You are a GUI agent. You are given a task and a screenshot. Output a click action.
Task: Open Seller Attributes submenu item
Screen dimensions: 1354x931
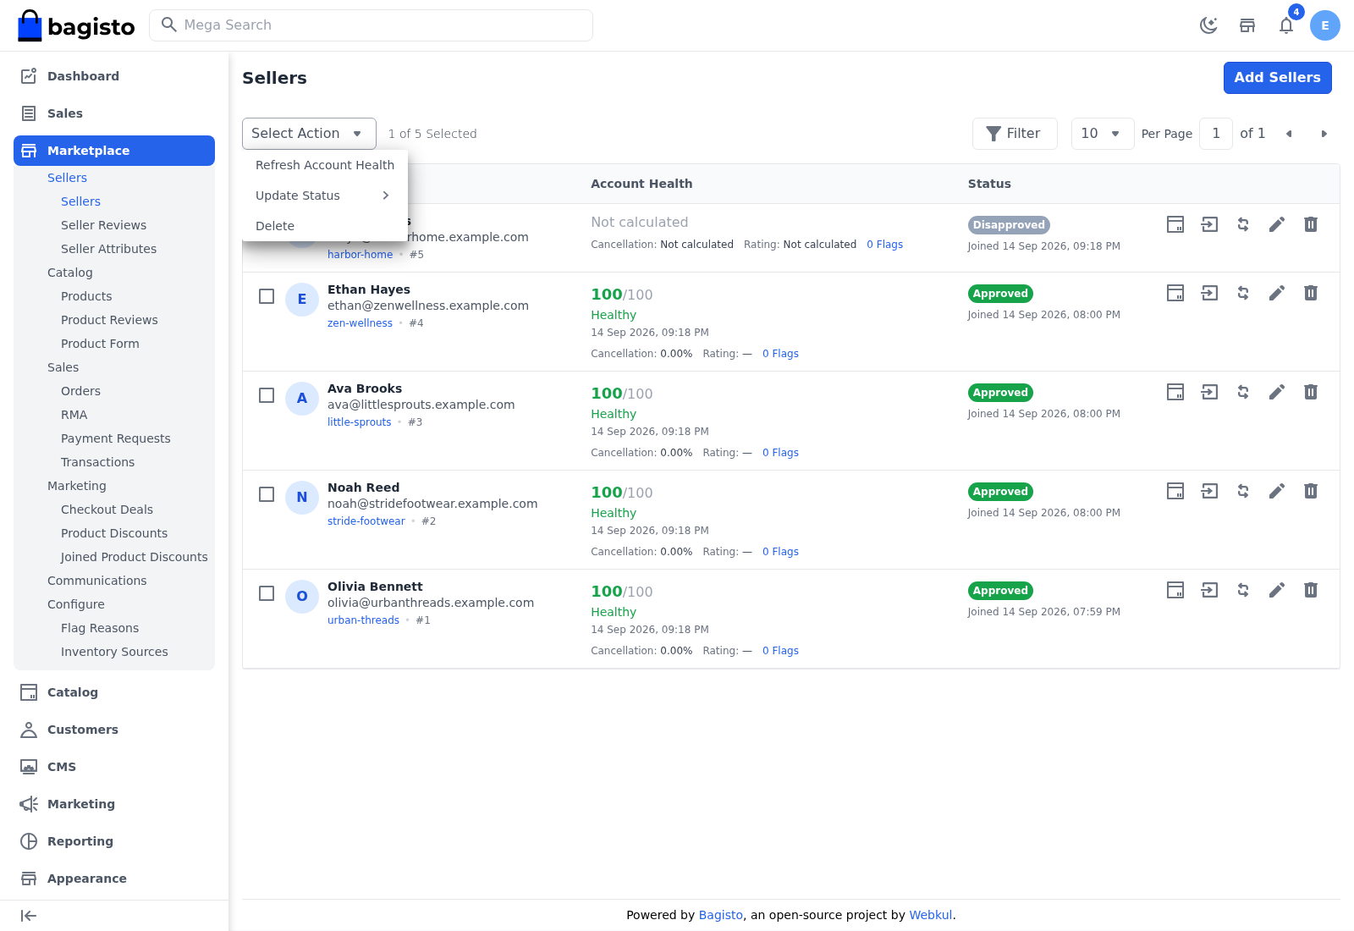108,249
